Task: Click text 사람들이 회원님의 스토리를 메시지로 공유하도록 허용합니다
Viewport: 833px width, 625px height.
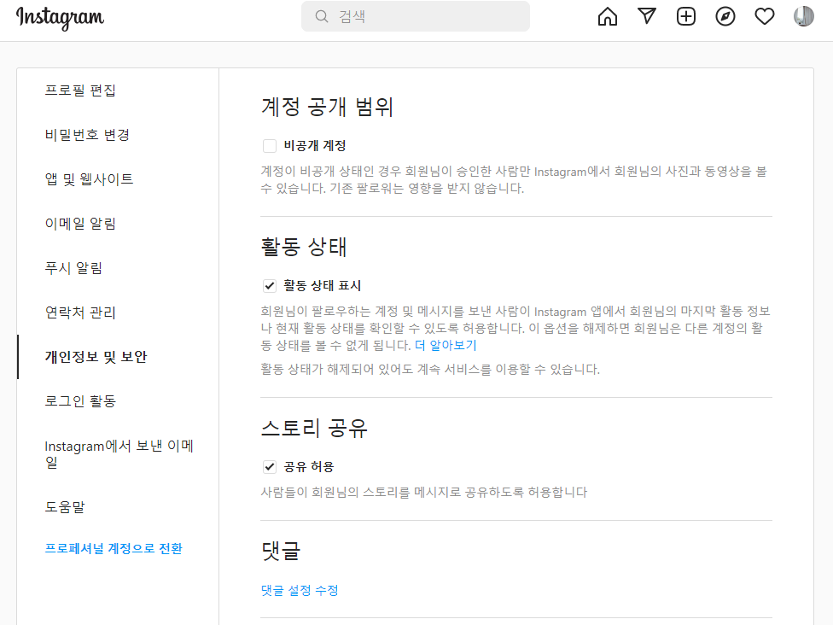Action: coord(424,492)
